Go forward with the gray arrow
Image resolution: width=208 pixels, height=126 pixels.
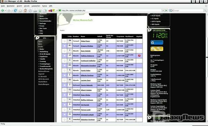coord(9,10)
